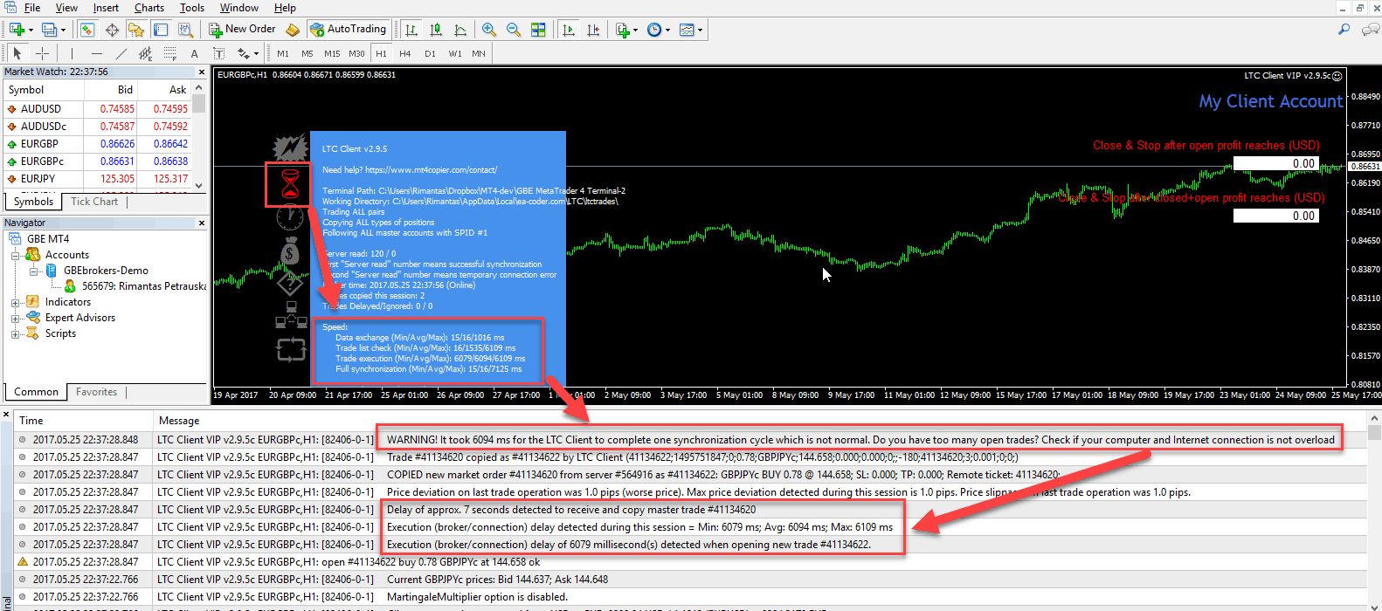Switch to M1 timeframe
The width and height of the screenshot is (1382, 611).
pos(283,53)
